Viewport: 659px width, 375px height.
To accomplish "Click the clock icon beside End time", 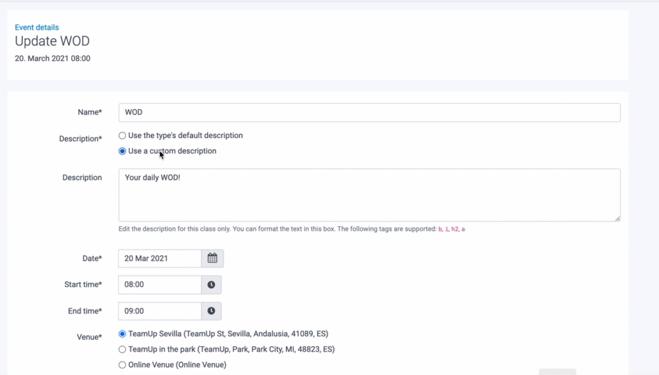I will 212,311.
